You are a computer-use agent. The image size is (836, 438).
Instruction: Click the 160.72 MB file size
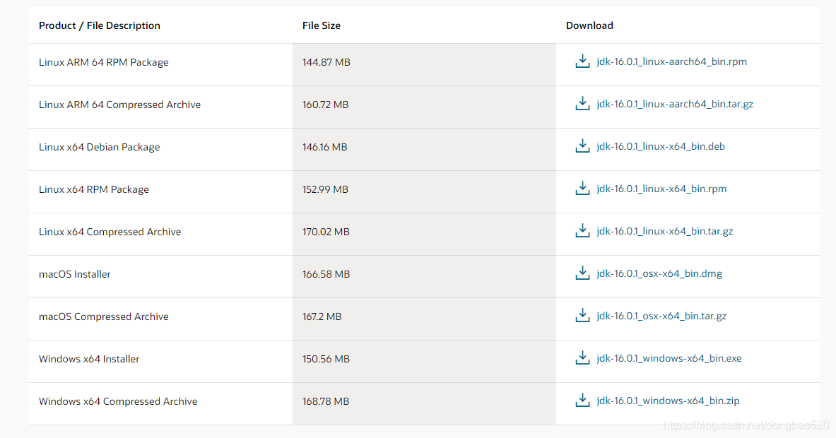point(325,105)
